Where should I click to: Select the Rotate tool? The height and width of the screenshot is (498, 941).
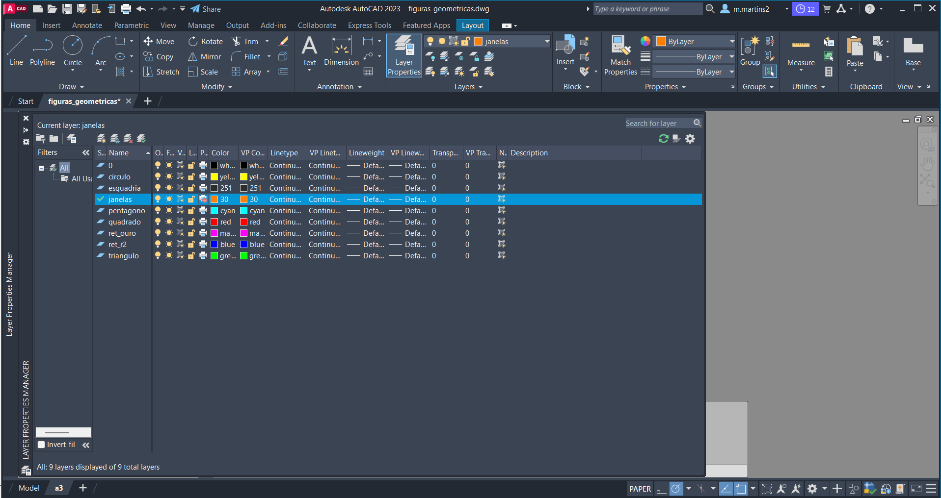pyautogui.click(x=206, y=42)
